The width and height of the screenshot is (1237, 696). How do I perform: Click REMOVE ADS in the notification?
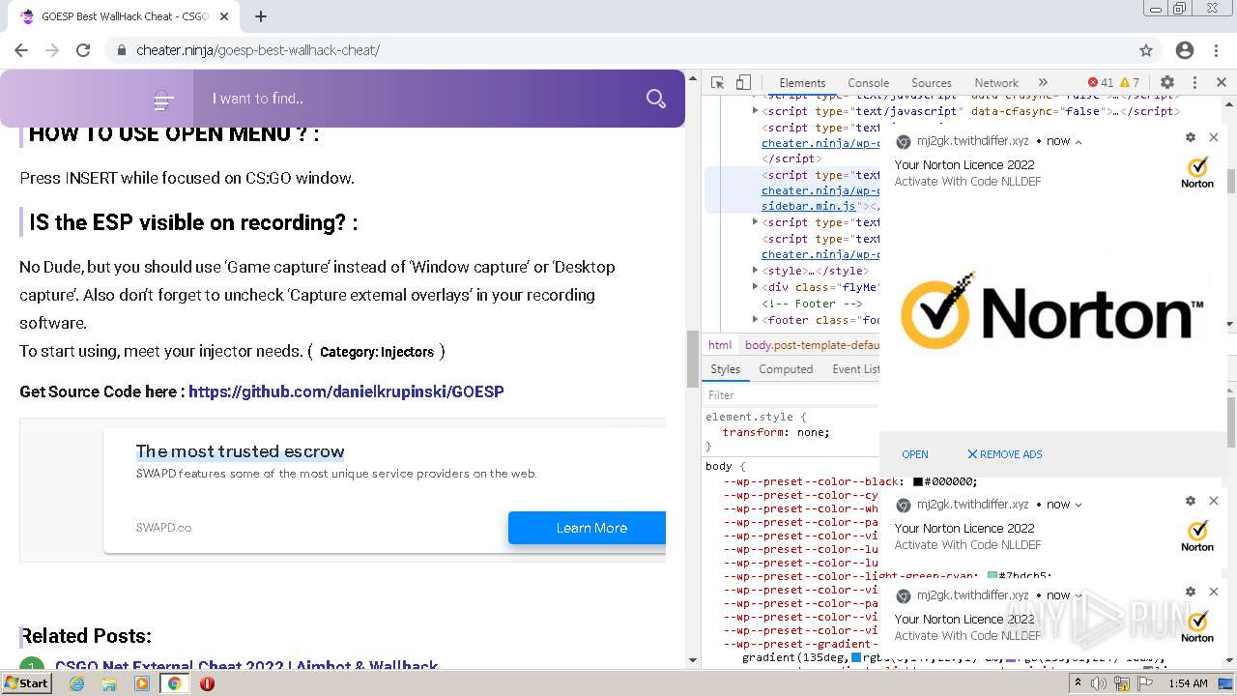click(1004, 454)
